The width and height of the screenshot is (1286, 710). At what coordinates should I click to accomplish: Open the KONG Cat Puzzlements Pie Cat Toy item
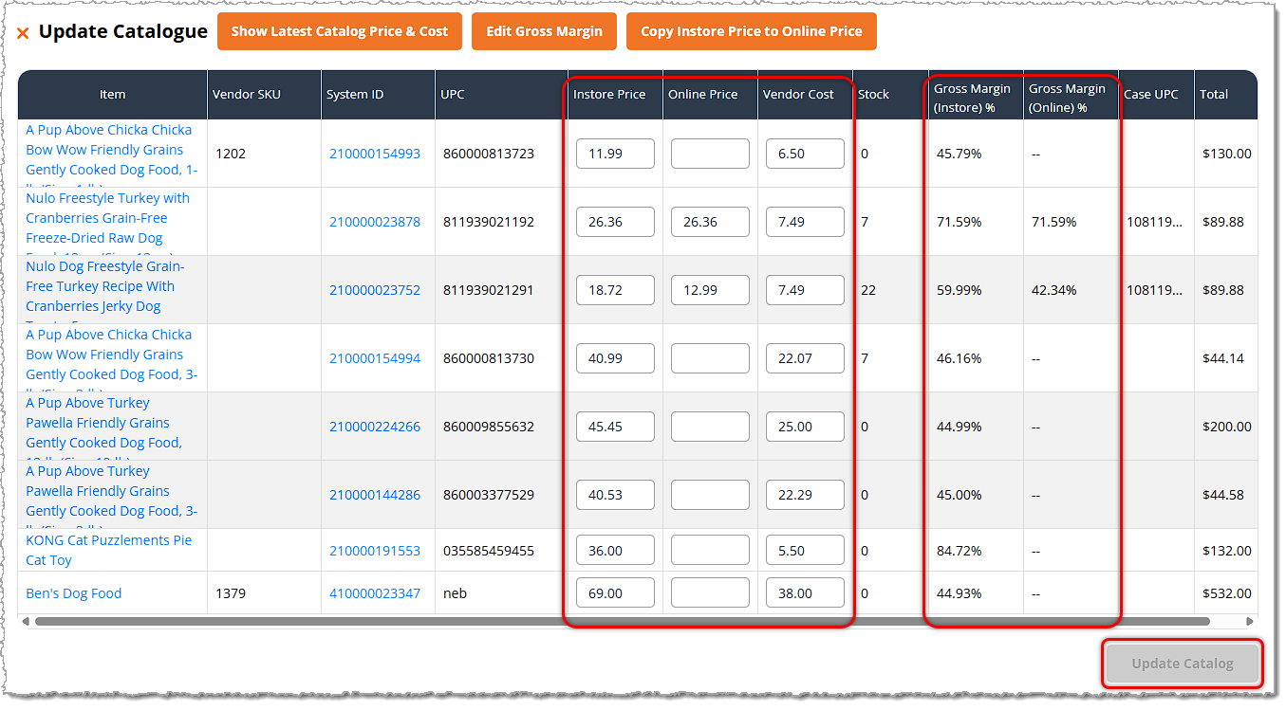pyautogui.click(x=108, y=550)
